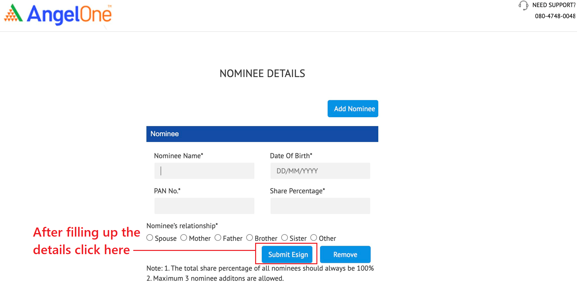Select the Spouse relationship radio button

pyautogui.click(x=150, y=238)
